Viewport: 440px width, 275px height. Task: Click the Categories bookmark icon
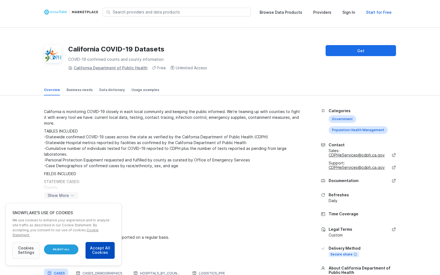(x=323, y=111)
